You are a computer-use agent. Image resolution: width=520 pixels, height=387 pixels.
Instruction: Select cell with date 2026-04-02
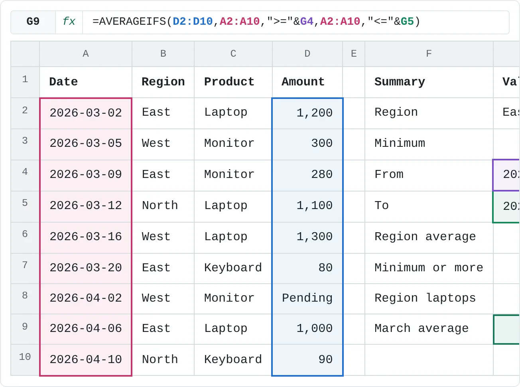[86, 299]
